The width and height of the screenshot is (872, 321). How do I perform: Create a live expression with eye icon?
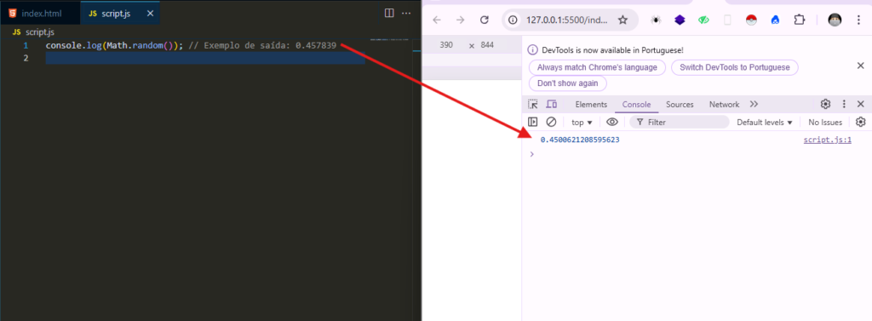612,122
